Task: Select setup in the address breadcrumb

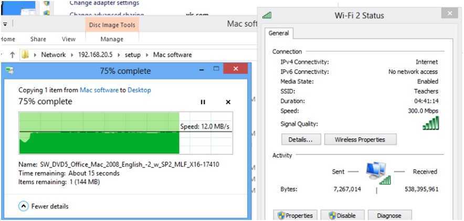Action: click(133, 55)
